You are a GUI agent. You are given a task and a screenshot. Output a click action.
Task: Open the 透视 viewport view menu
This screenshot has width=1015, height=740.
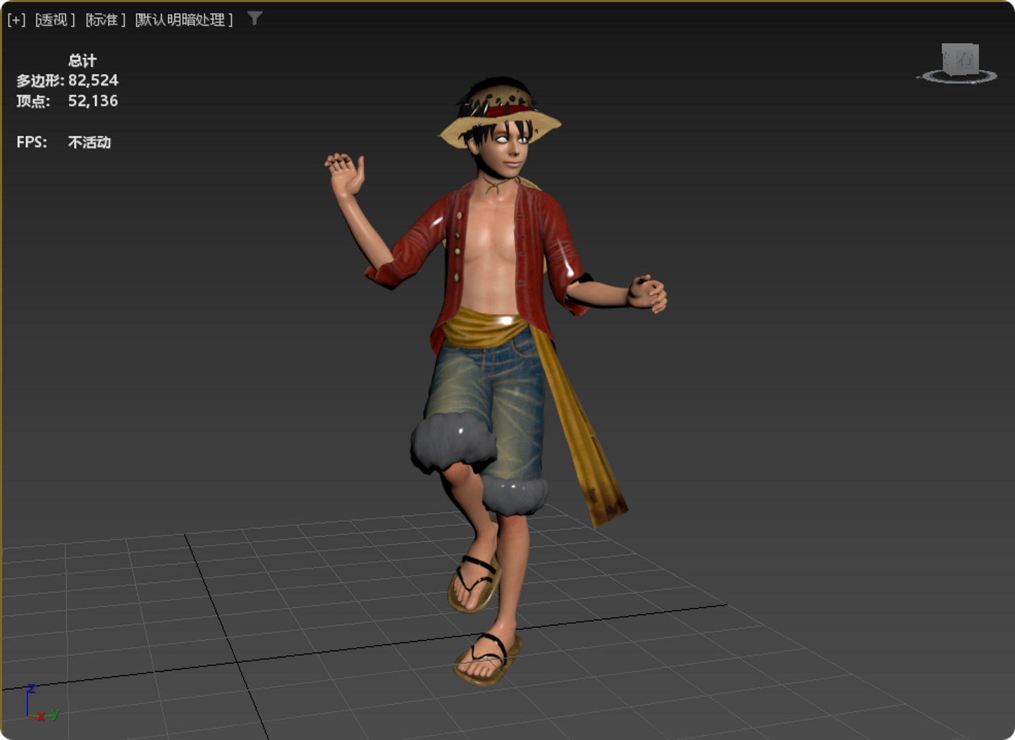pos(55,20)
